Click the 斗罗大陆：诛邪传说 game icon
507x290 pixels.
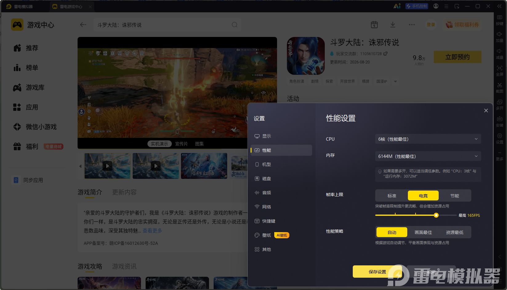pyautogui.click(x=306, y=56)
